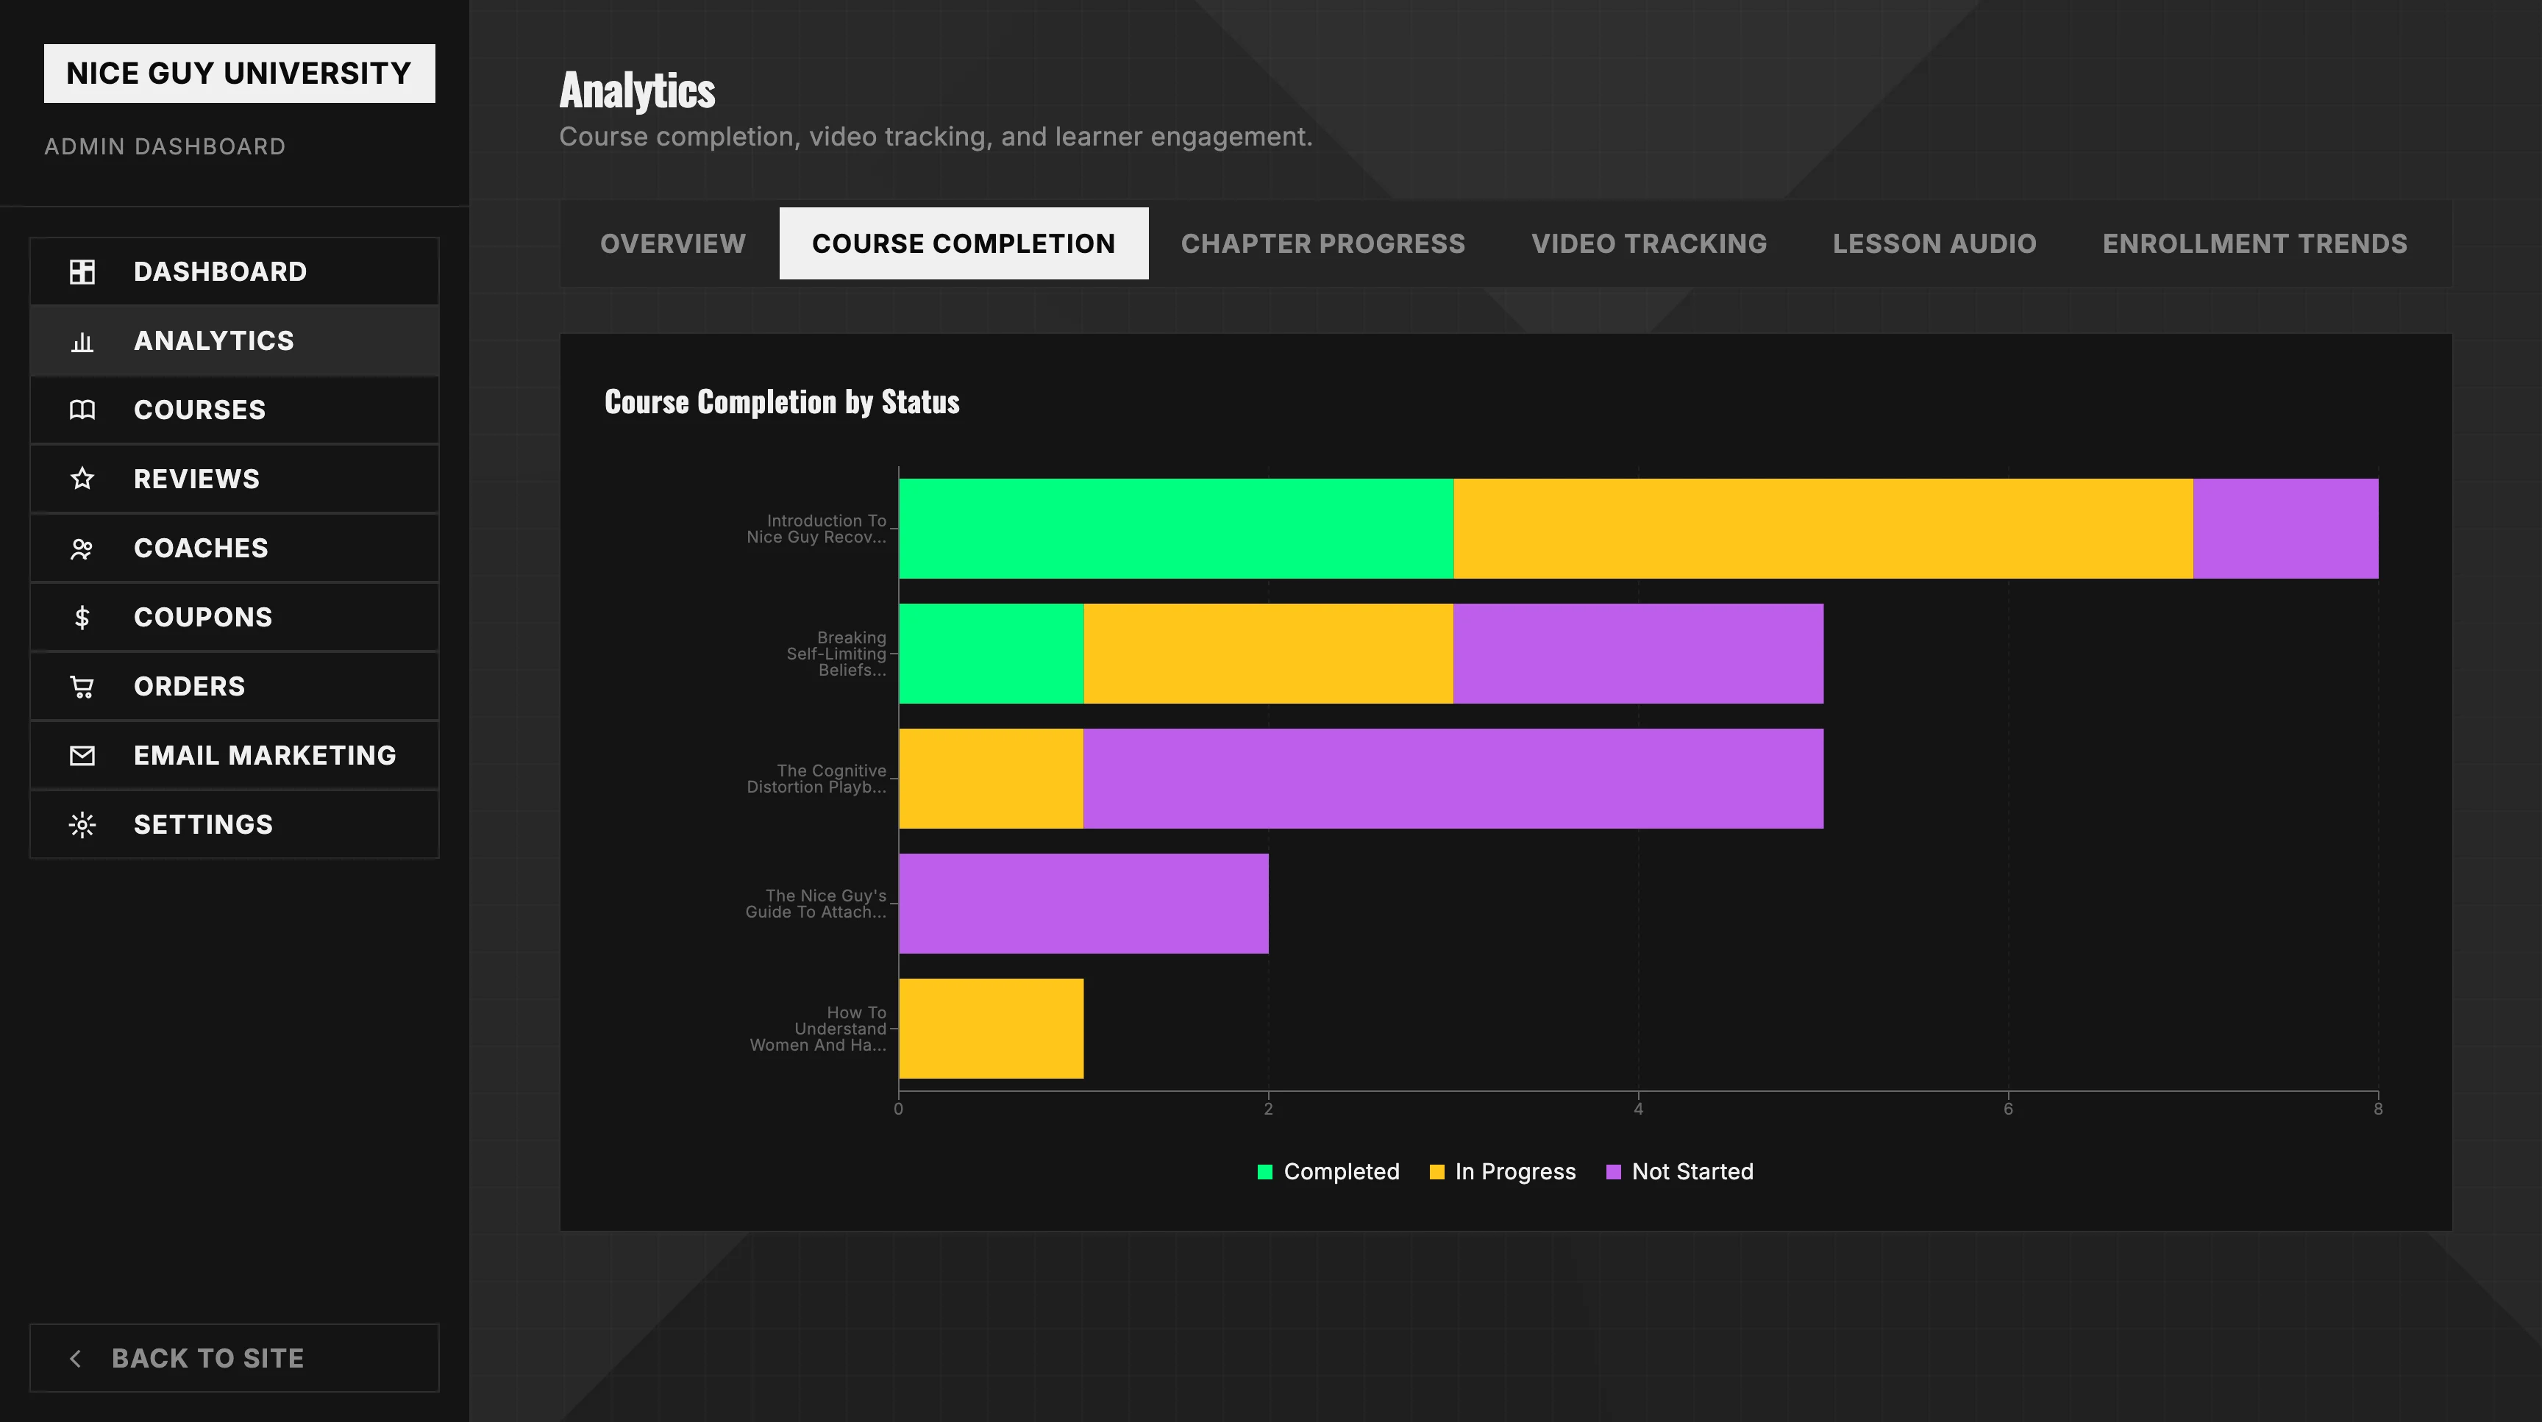Click the Analytics bar chart icon
2542x1422 pixels.
82,341
